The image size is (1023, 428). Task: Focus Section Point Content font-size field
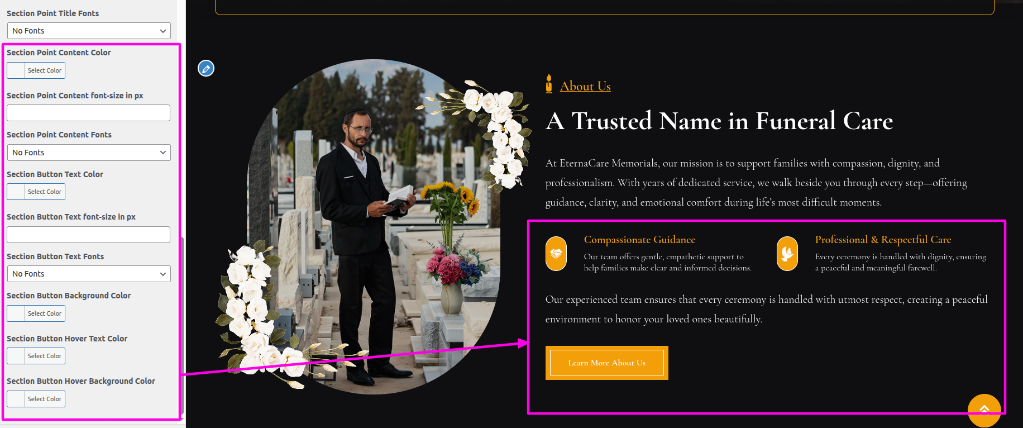pyautogui.click(x=88, y=113)
